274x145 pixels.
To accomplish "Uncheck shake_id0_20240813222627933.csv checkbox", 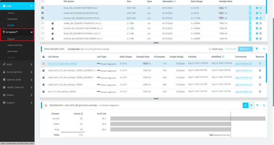I will click(42, 13).
